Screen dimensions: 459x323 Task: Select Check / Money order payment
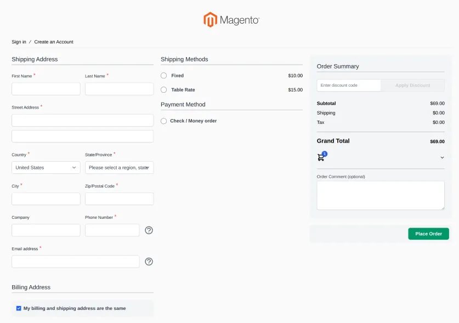(163, 121)
